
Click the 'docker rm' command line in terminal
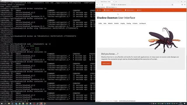[38, 36]
